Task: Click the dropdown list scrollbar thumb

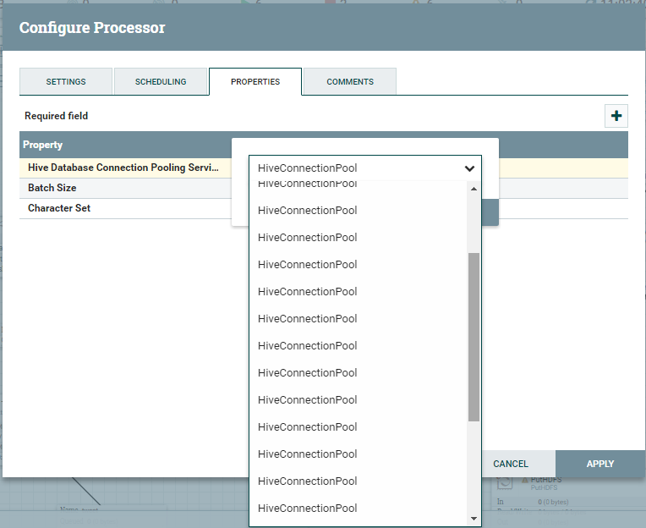Action: pos(474,337)
